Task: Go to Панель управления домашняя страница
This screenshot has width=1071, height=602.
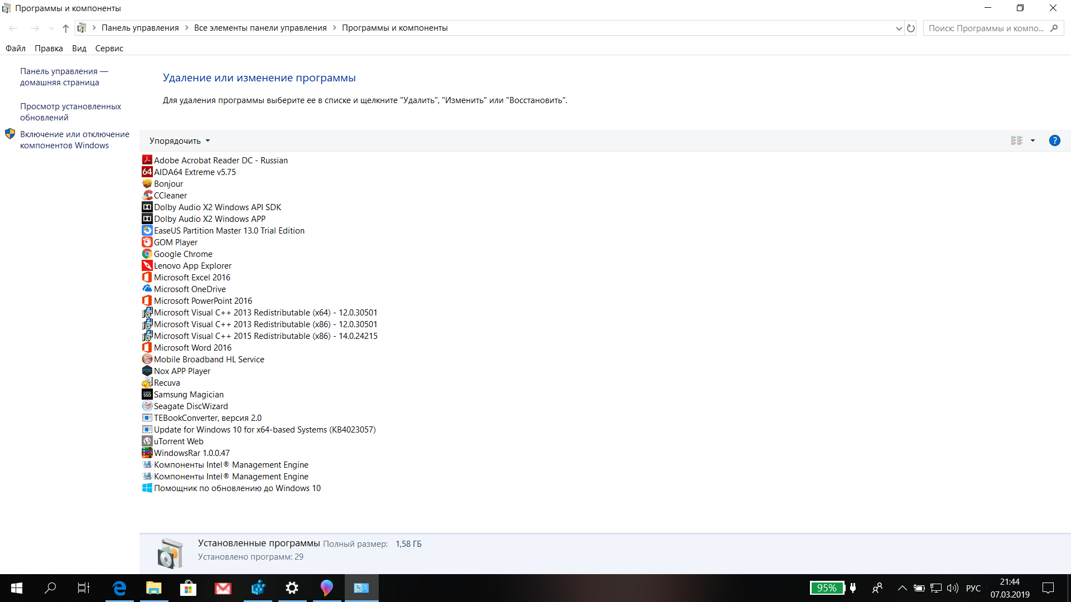Action: (x=64, y=77)
